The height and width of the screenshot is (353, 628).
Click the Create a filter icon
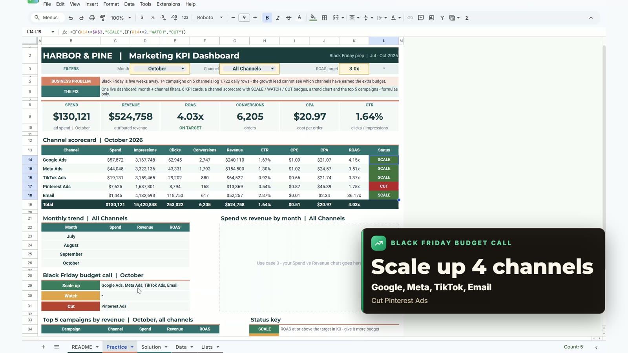click(x=442, y=18)
